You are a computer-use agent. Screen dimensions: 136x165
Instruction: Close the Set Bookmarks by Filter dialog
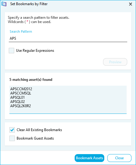pyautogui.click(x=131, y=4)
